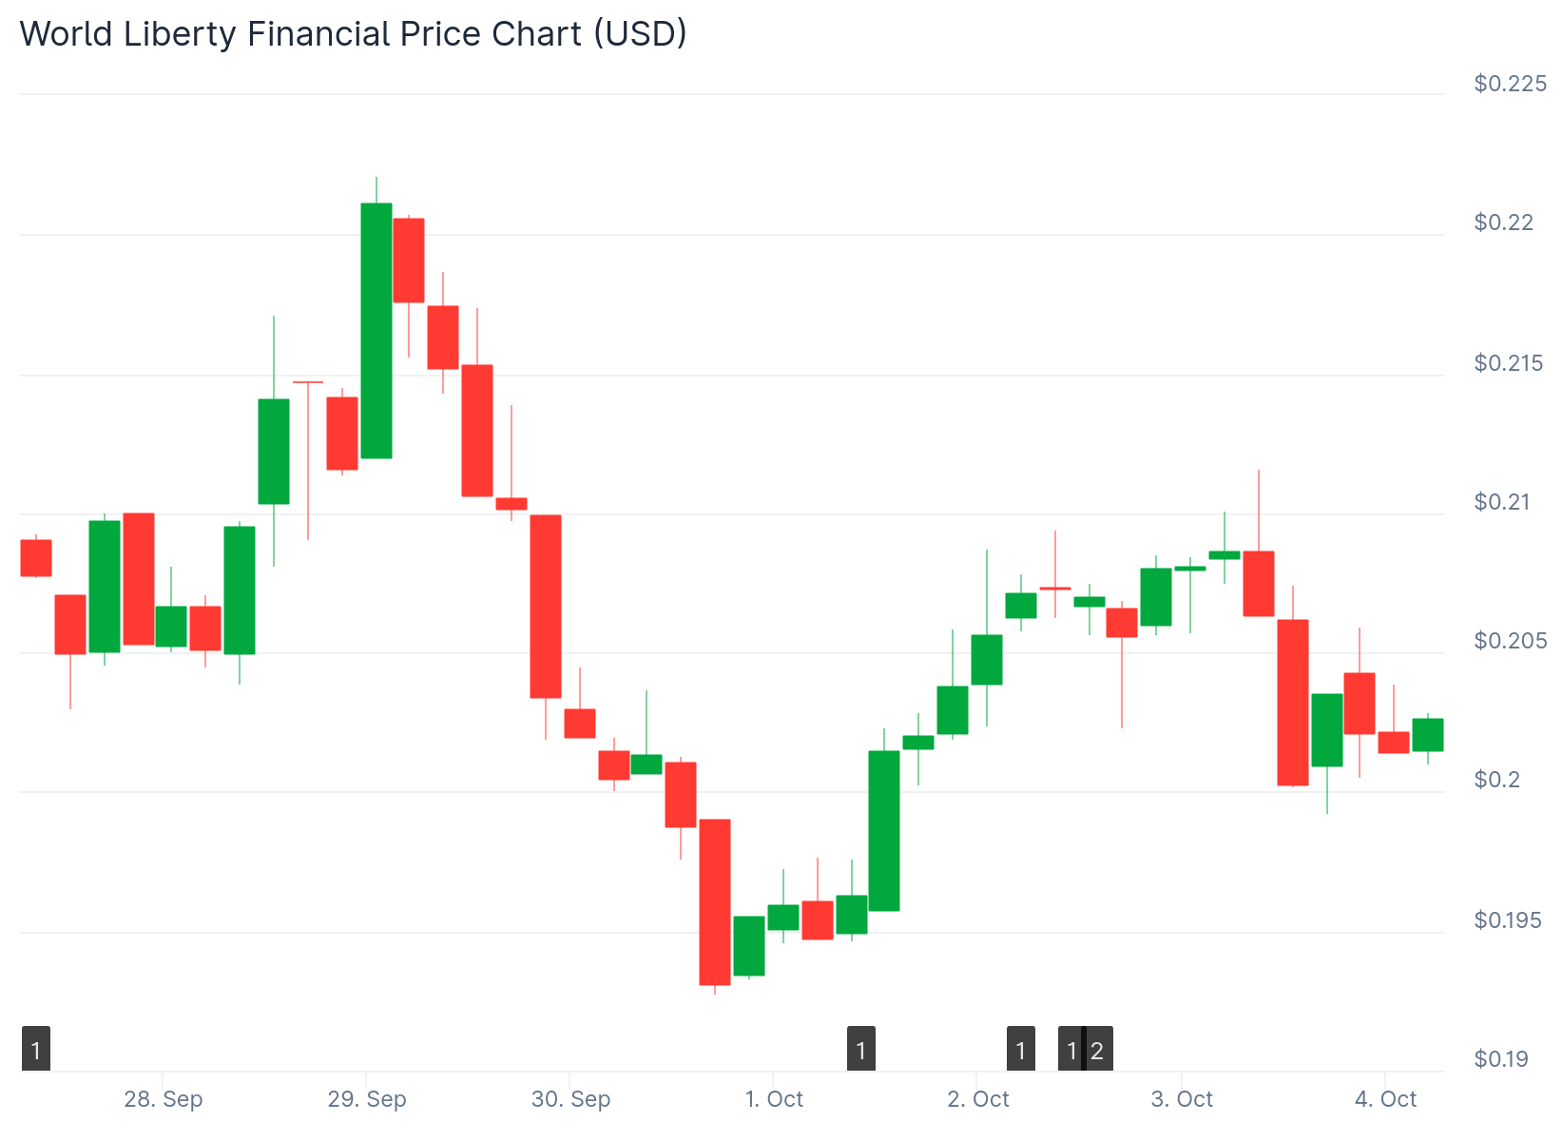1563x1141 pixels.
Task: Select the red candle reaching the chart's lowest price
Action: (x=715, y=901)
